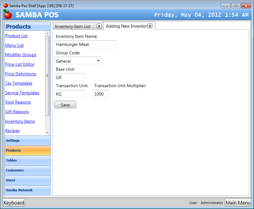
Task: Open the Recipes link
Action: point(12,131)
